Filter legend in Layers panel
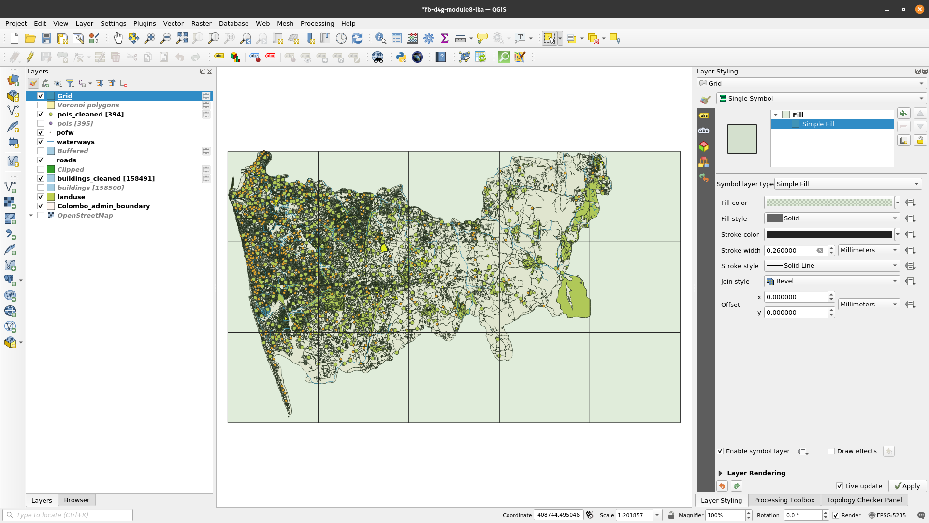929x523 pixels. (70, 83)
